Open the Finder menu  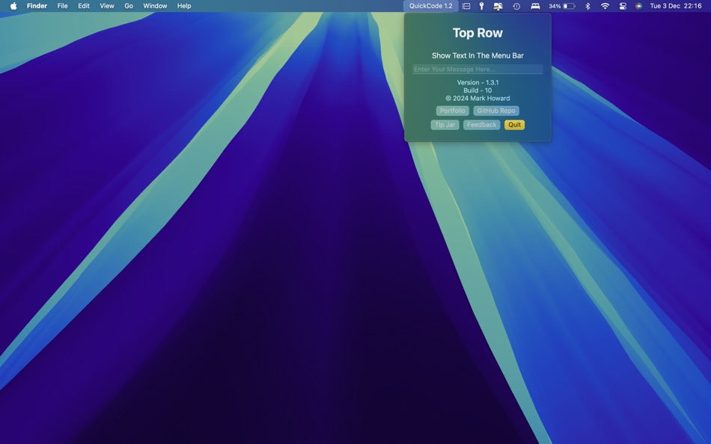tap(37, 6)
